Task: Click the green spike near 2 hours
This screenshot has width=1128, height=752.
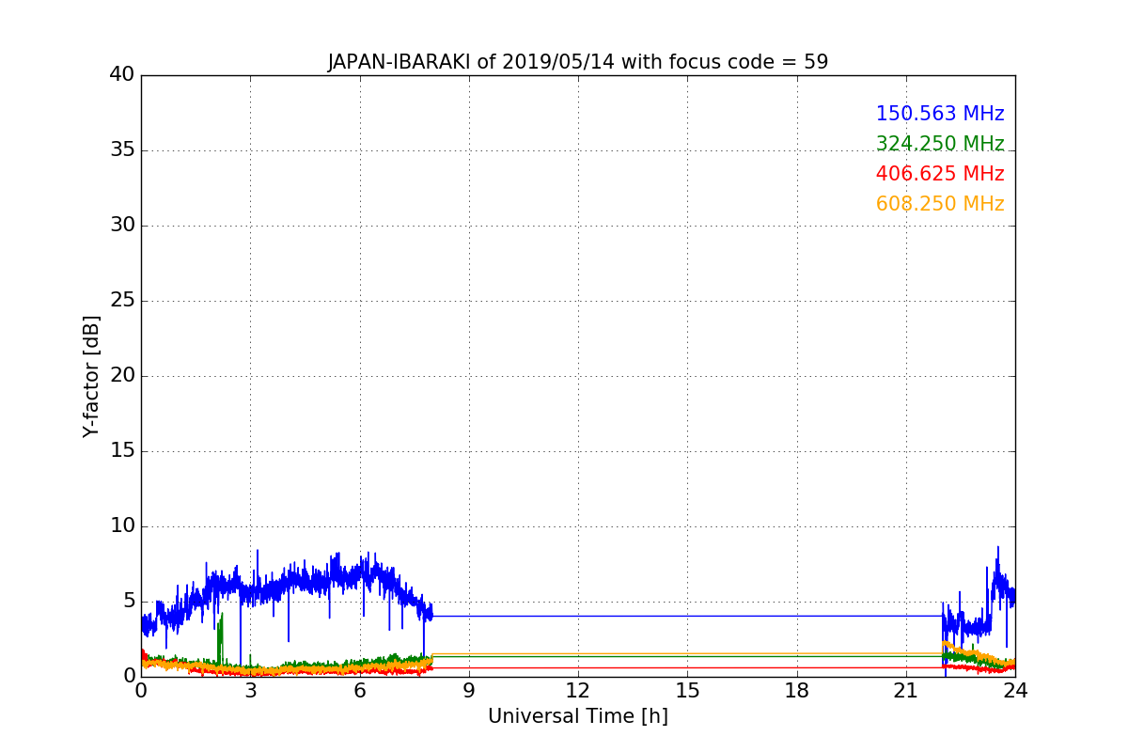Action: pos(220,639)
